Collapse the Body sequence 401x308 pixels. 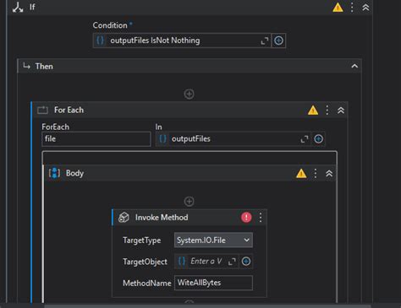pos(329,174)
